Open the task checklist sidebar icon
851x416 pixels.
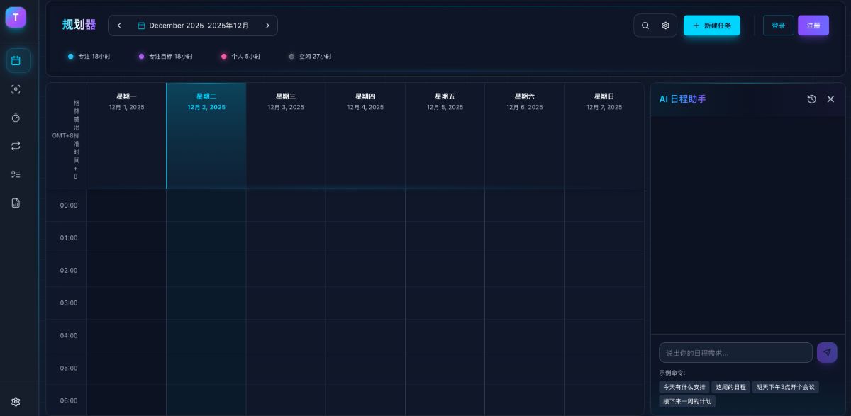16,174
